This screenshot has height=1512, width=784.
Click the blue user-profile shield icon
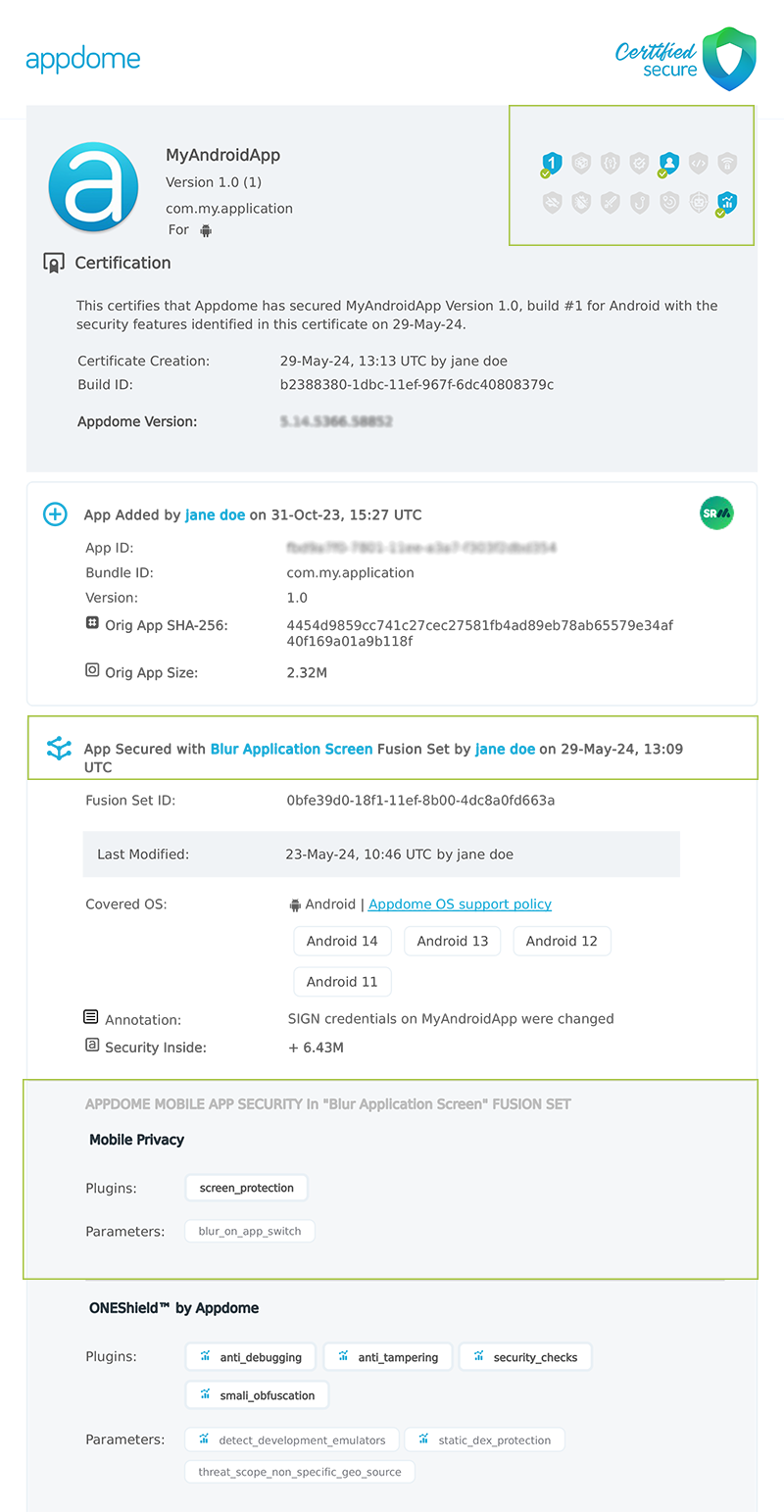tap(668, 163)
